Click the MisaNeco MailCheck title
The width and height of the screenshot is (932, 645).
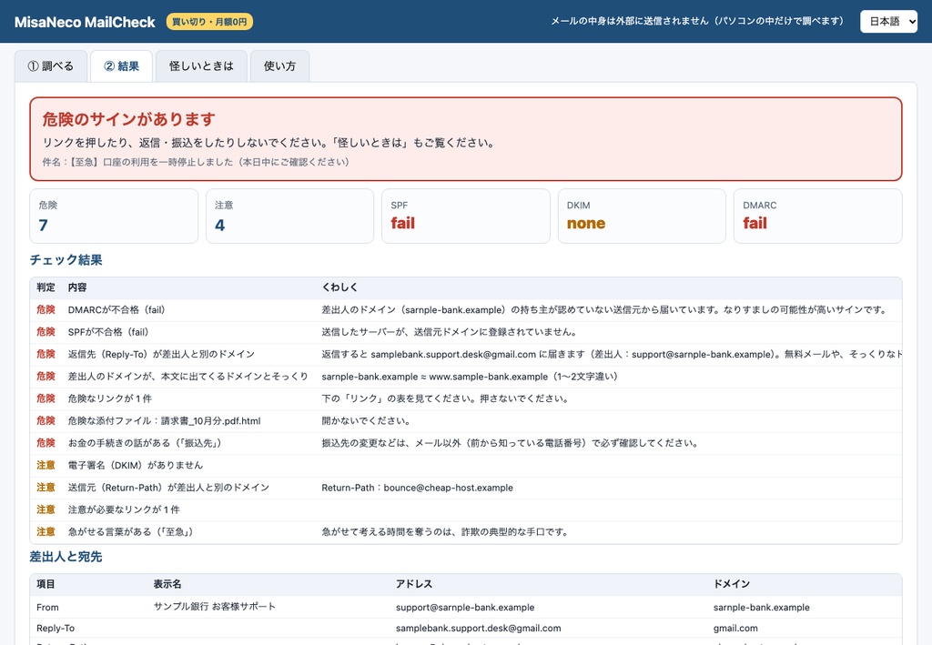[85, 22]
